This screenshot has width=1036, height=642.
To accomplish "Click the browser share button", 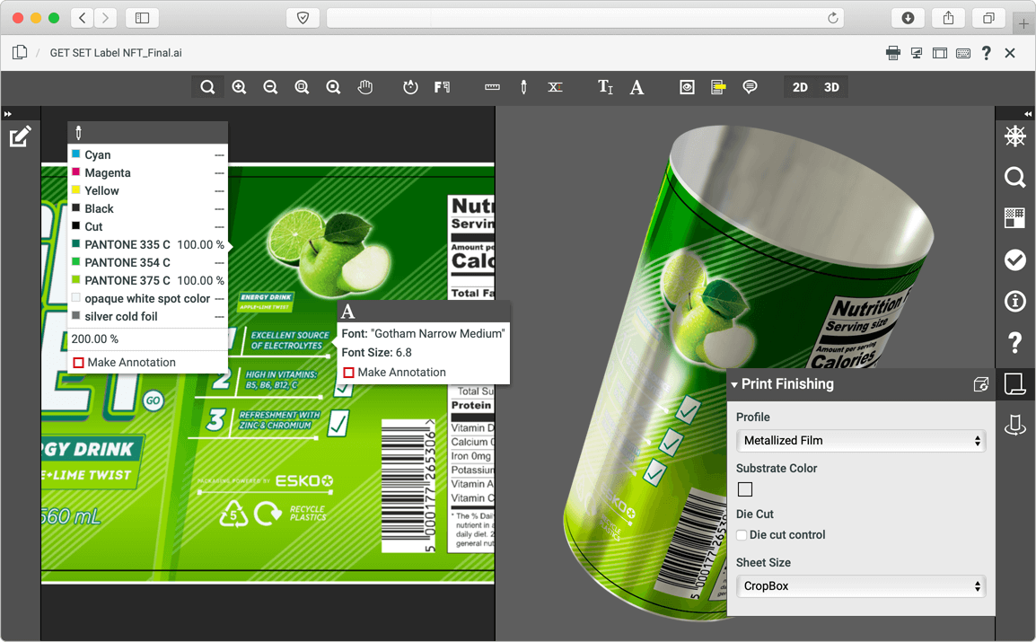I will point(948,18).
